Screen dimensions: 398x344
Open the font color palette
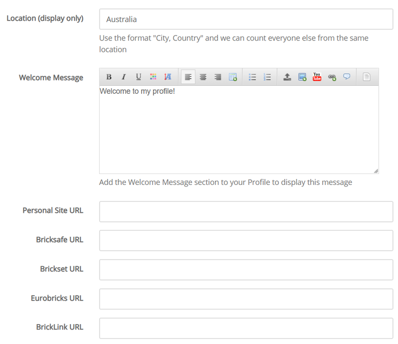153,77
